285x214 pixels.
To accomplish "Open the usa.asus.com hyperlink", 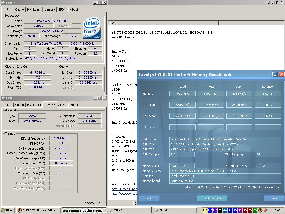I will coord(124,189).
